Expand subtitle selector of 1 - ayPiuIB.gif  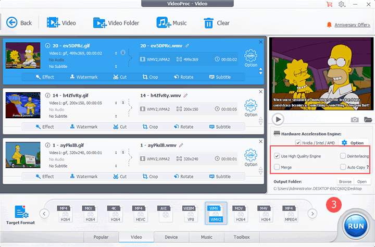click(116, 166)
